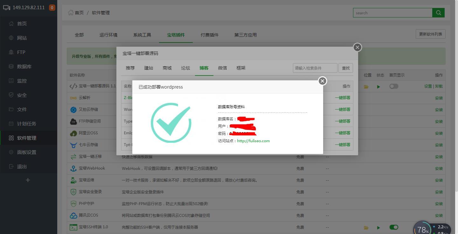Click the notification badge showing 0
The height and width of the screenshot is (234, 458).
tap(52, 7)
